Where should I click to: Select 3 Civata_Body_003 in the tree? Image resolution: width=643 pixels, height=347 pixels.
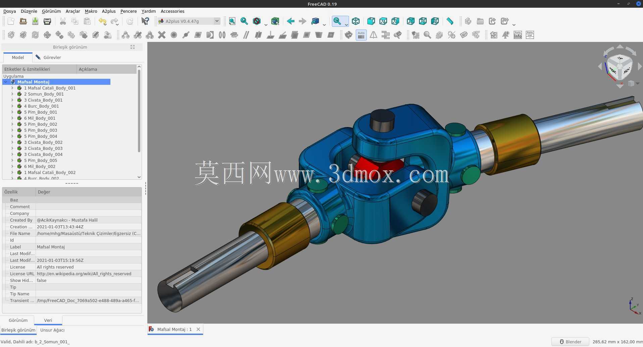point(43,148)
